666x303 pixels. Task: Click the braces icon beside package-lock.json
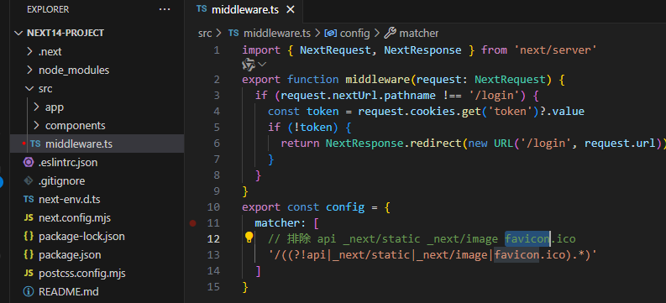point(29,237)
